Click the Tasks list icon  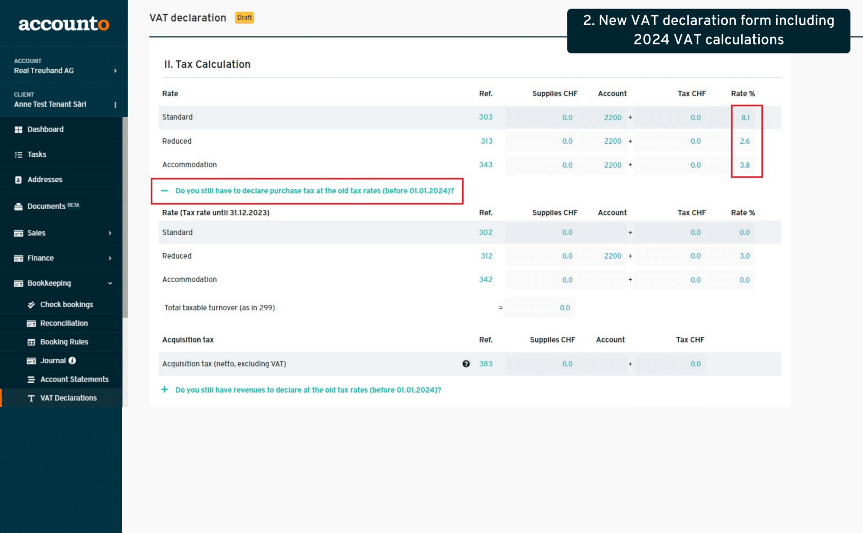coord(18,155)
